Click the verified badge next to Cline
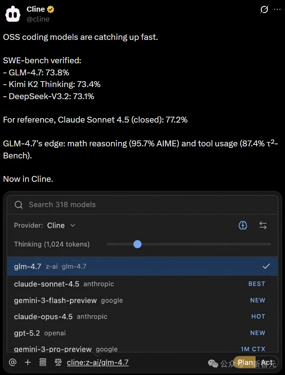 pos(51,9)
